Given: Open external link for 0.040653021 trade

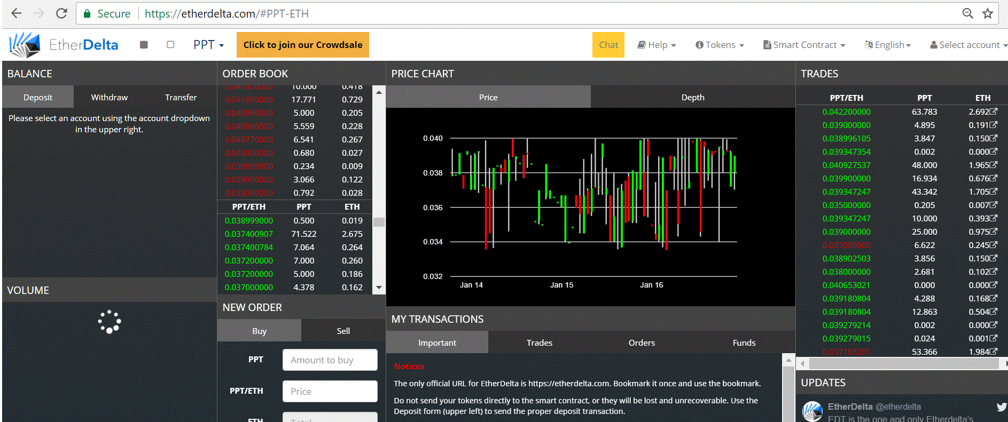Looking at the screenshot, I should [x=994, y=285].
